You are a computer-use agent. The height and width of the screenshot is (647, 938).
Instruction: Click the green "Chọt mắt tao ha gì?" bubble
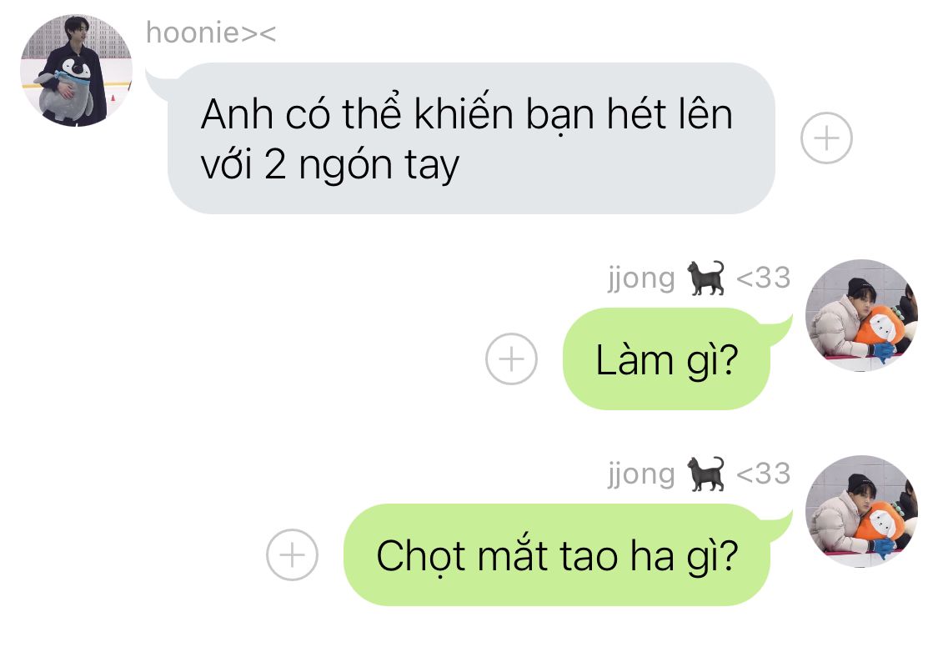pos(556,555)
